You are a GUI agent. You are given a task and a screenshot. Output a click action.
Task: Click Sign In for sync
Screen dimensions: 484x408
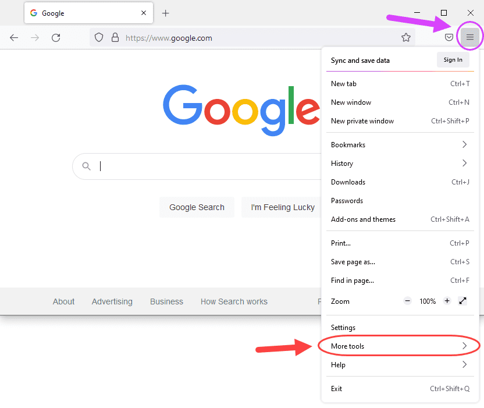(453, 59)
